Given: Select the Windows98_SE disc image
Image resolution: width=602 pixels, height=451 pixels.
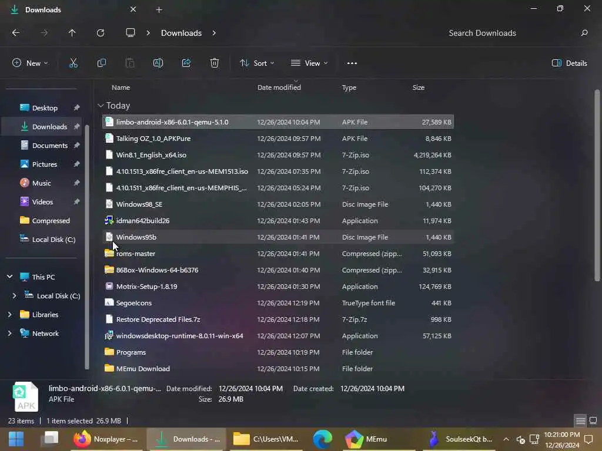Looking at the screenshot, I should pos(278,204).
